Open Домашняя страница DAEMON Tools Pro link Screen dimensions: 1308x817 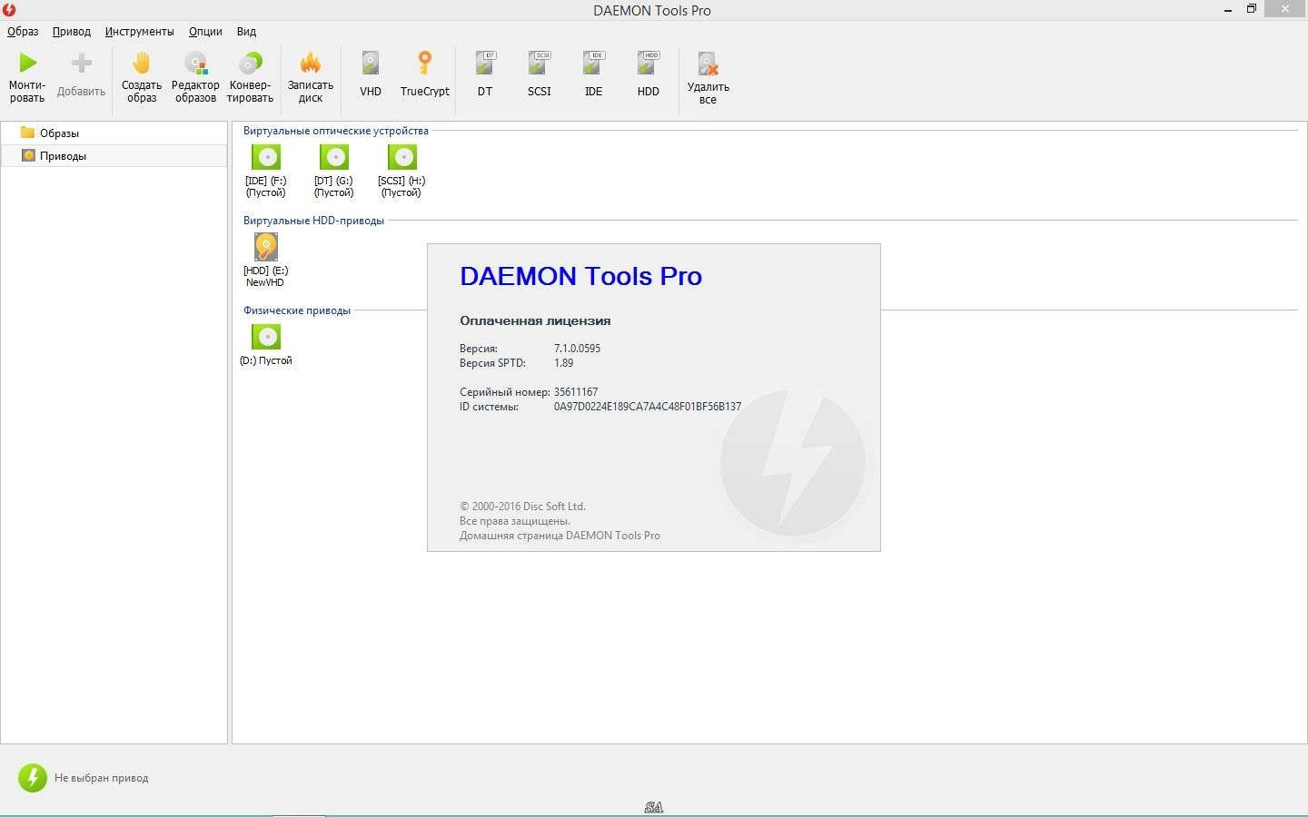[560, 536]
